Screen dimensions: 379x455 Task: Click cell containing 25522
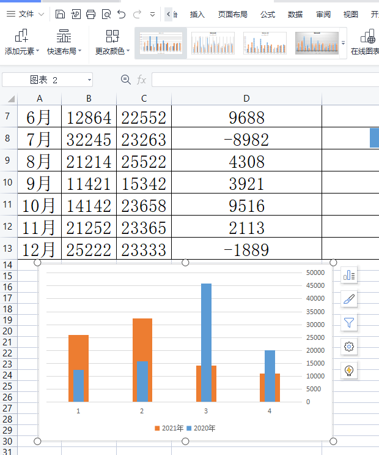click(144, 160)
